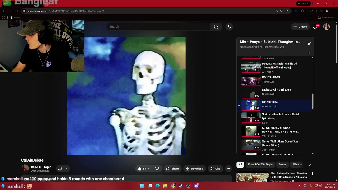The height and width of the screenshot is (190, 338).
Task: Open the notifications bell
Action: coord(315,27)
